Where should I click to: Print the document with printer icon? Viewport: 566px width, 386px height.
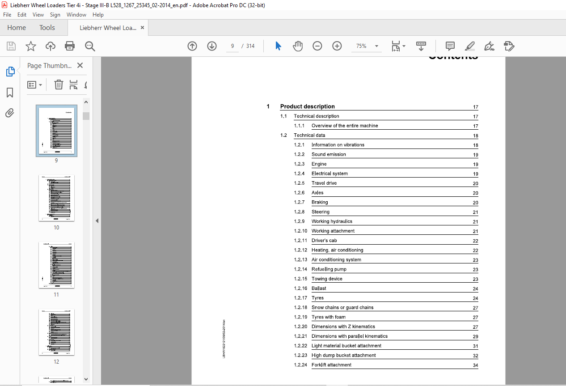click(70, 46)
